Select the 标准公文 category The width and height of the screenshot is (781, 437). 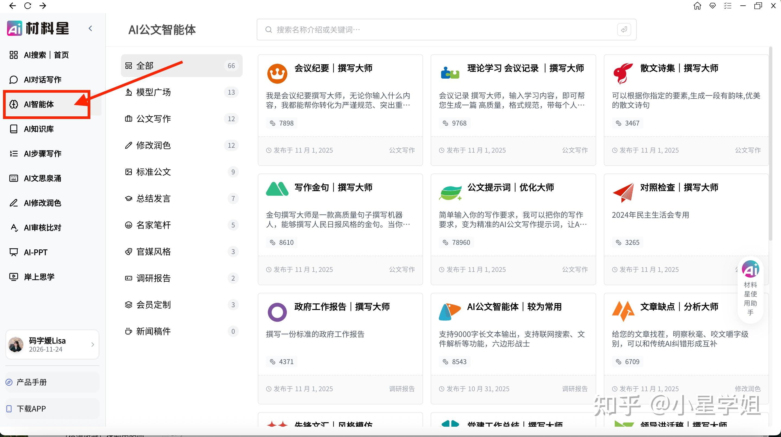point(182,172)
